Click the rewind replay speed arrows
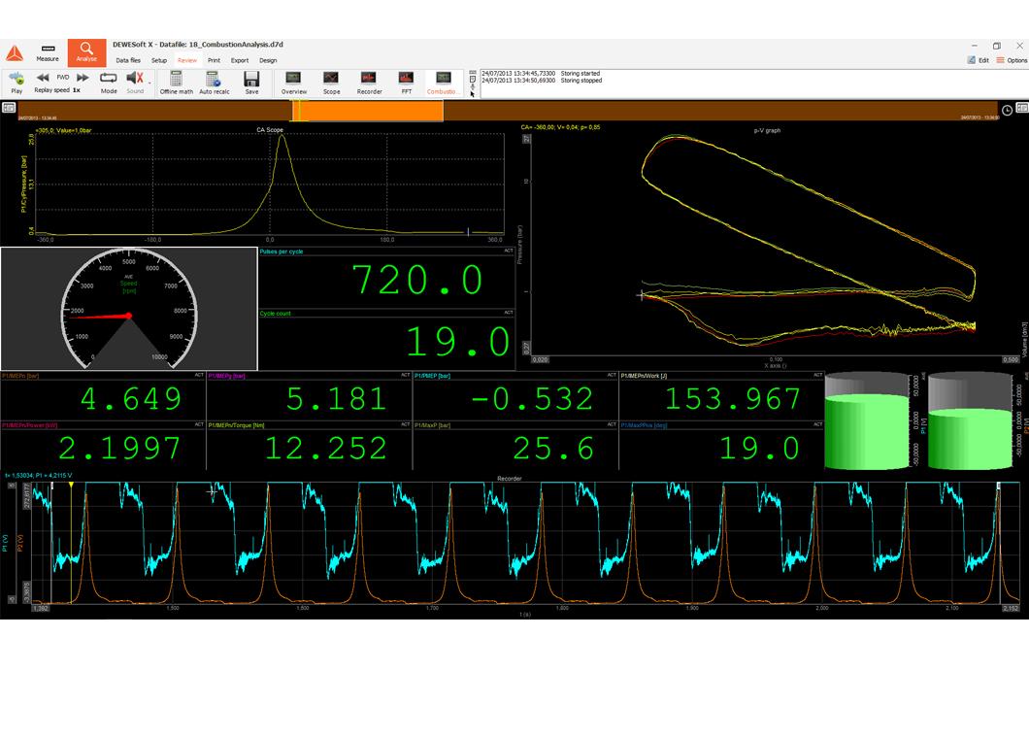 44,78
